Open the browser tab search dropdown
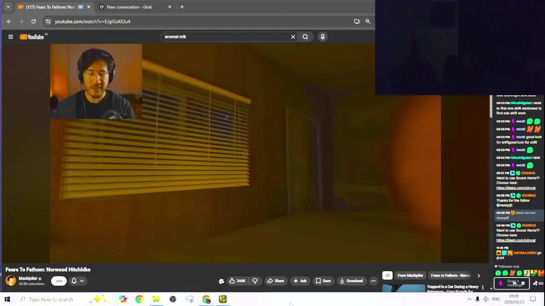 (x=8, y=7)
